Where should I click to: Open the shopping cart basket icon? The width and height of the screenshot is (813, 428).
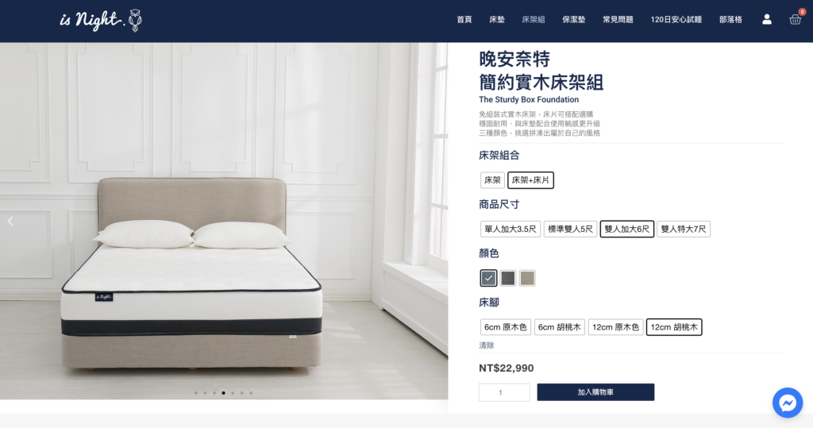point(796,20)
